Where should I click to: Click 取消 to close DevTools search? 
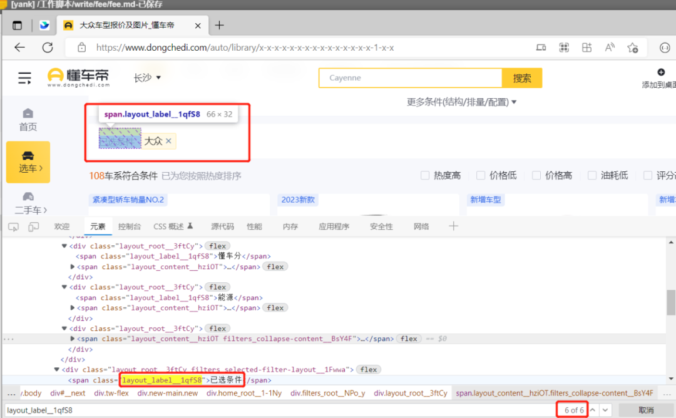646,410
